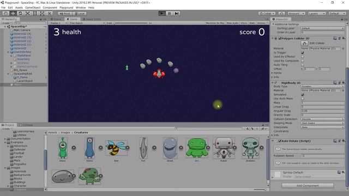
Task: Adjust the Game view Scale slider
Action: [131, 23]
